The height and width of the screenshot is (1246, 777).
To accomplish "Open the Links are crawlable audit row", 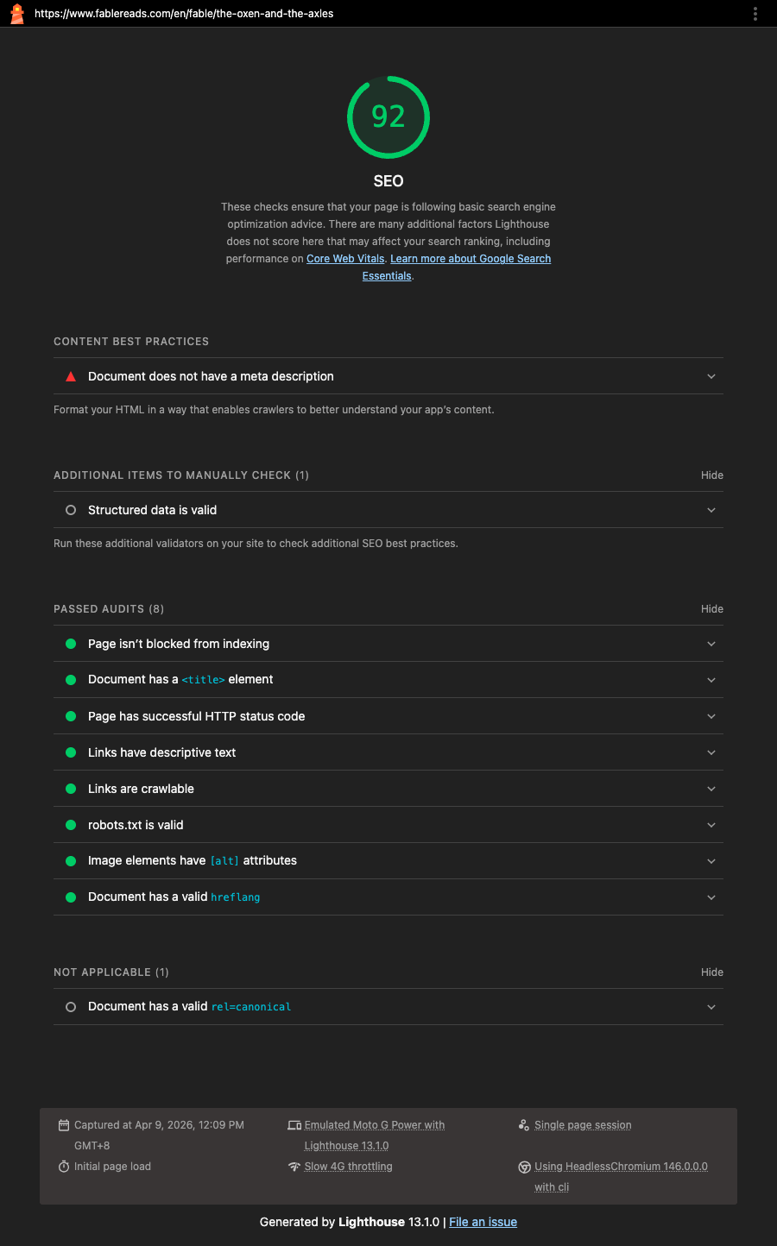I will point(388,789).
